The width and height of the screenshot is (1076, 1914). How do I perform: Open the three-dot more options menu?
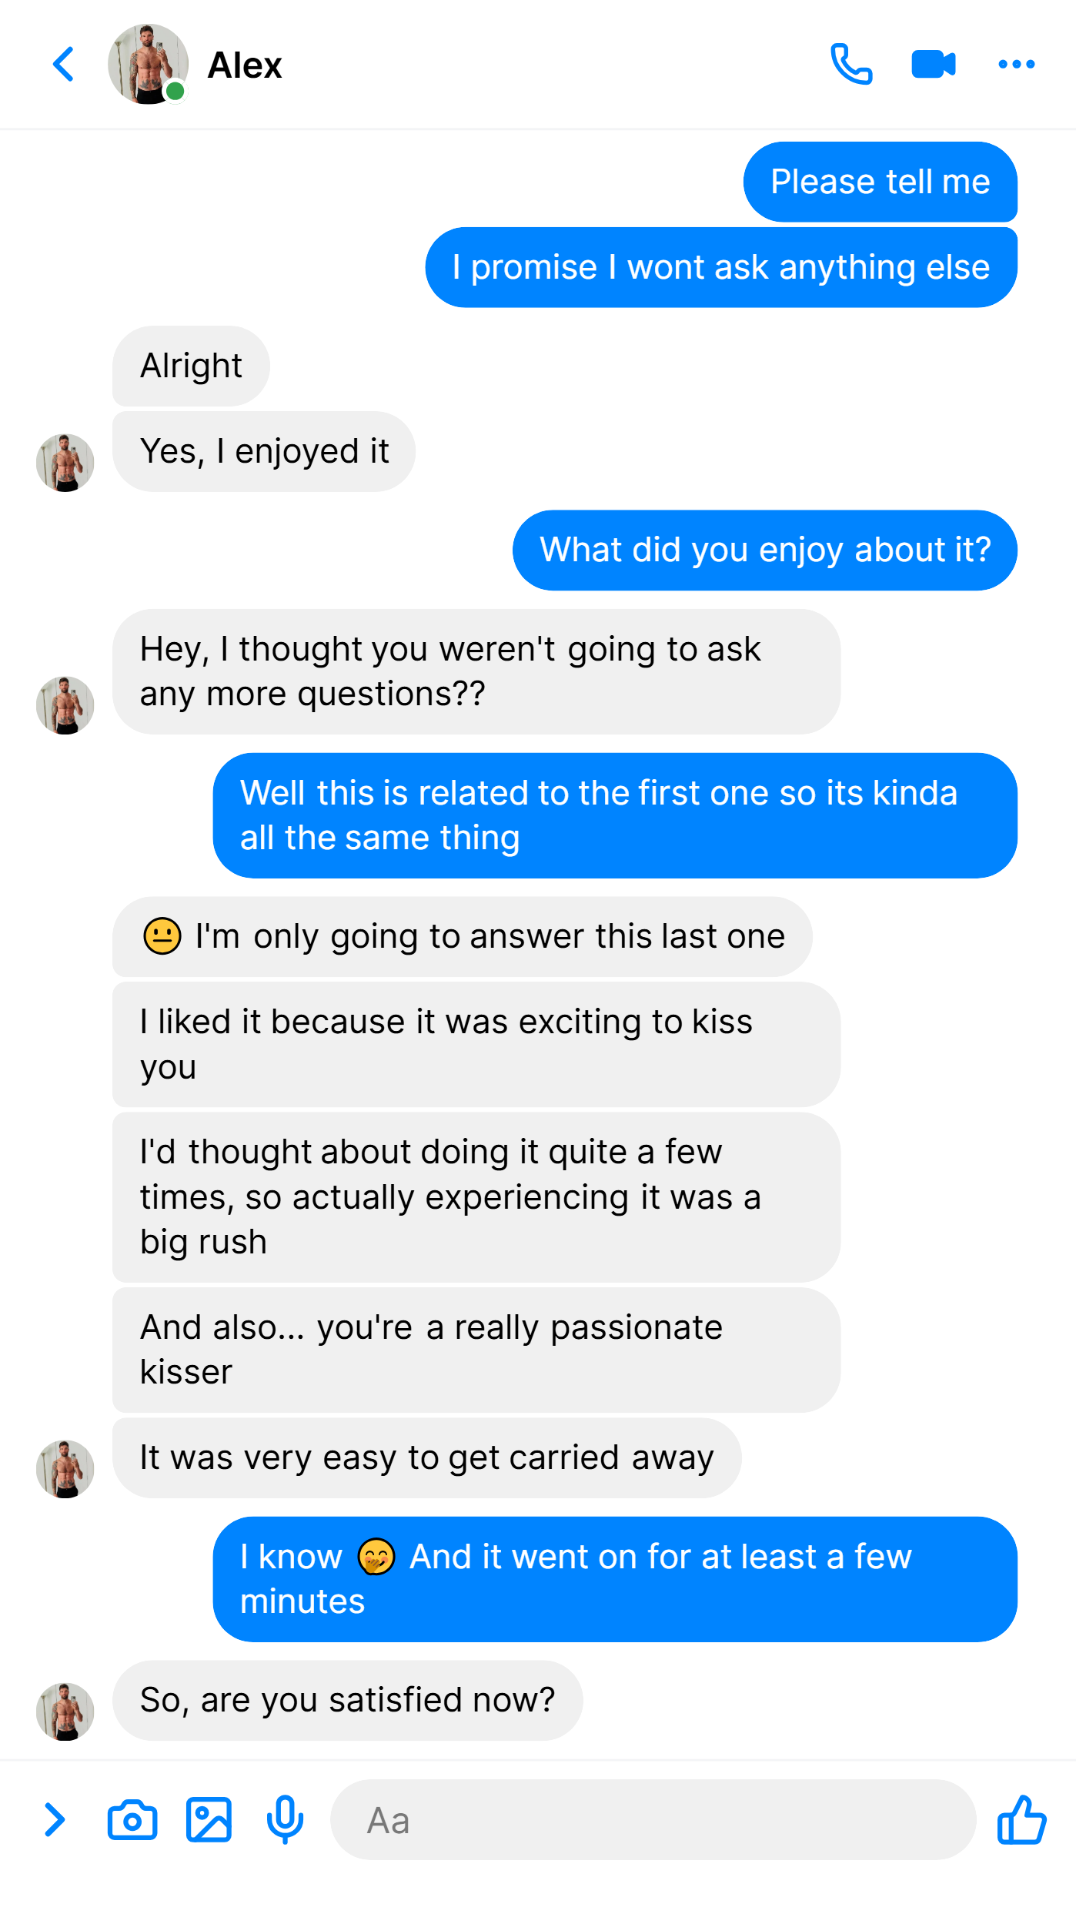coord(1016,64)
